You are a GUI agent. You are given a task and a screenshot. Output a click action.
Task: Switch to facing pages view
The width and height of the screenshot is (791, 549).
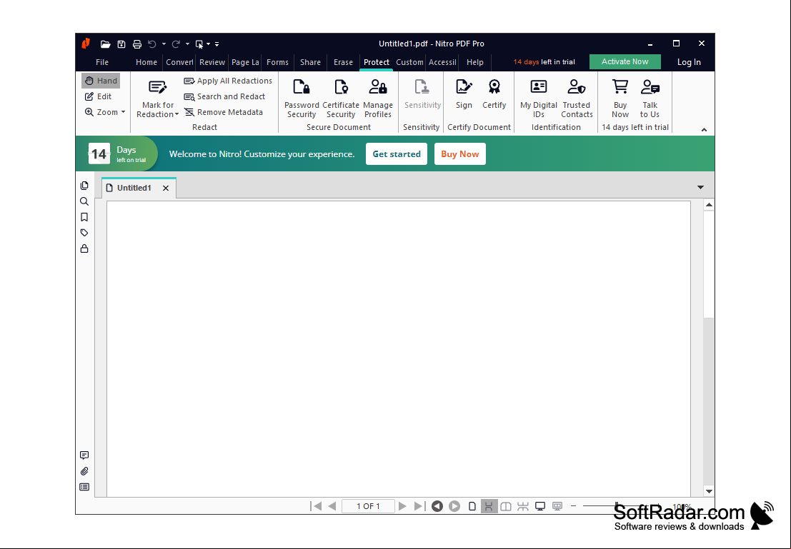pos(505,506)
